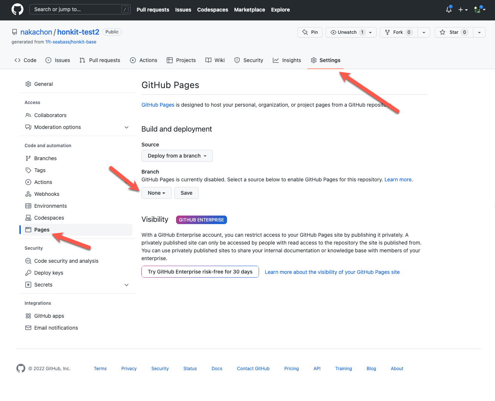Open the Status footer link

click(190, 369)
